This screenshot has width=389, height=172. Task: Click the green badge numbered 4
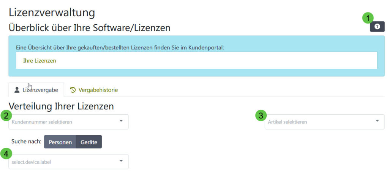(6, 153)
